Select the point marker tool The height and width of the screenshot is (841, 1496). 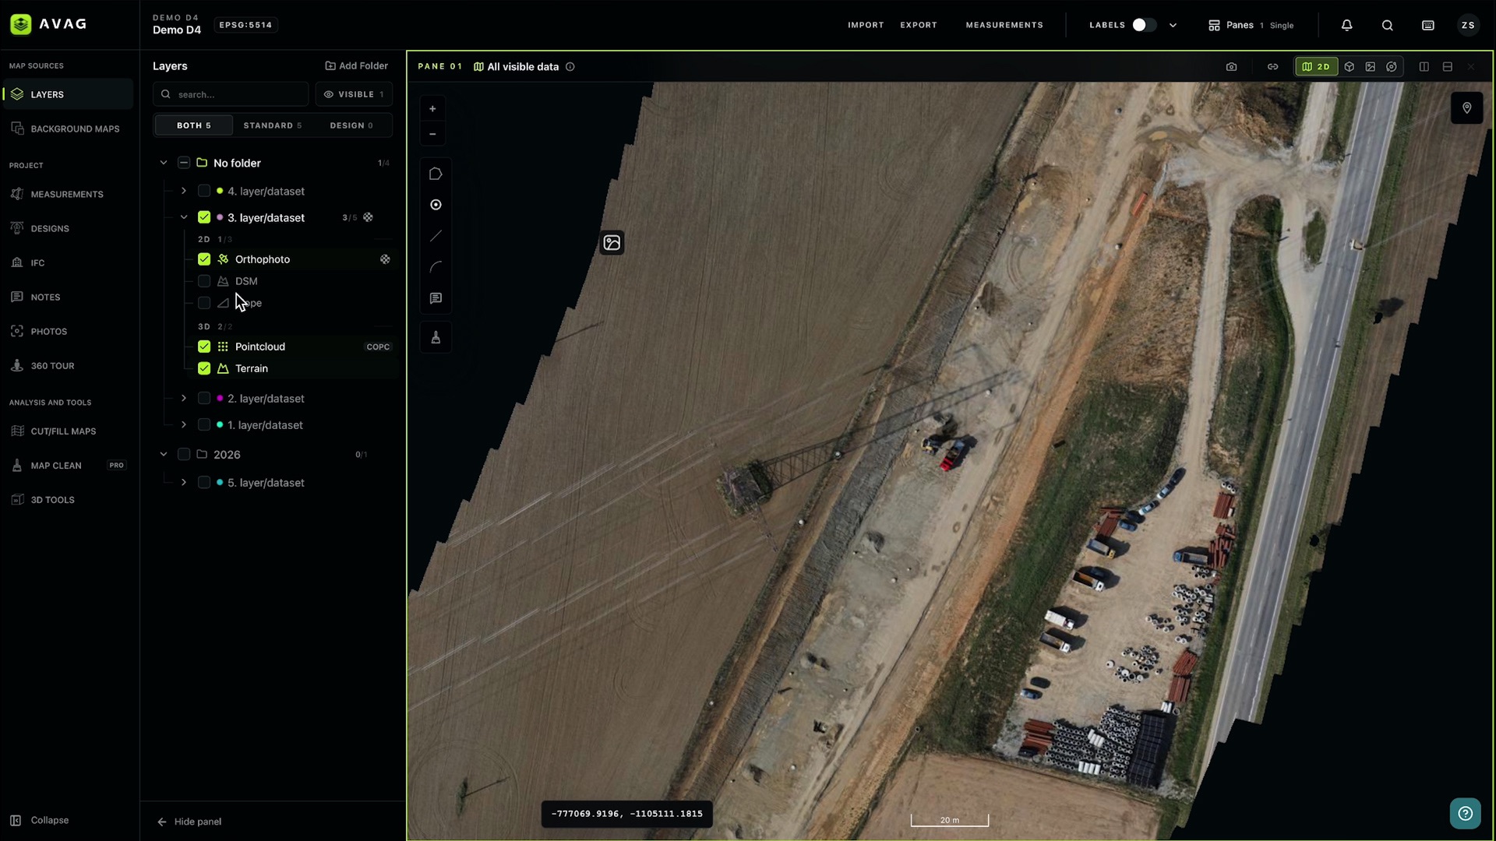436,205
